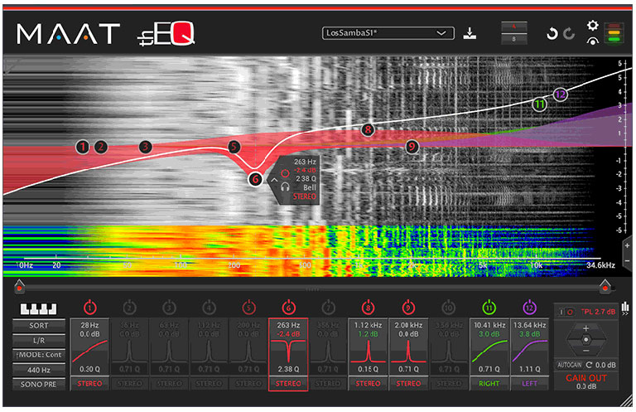Click the TPL 2.7 dB readout

[598, 312]
